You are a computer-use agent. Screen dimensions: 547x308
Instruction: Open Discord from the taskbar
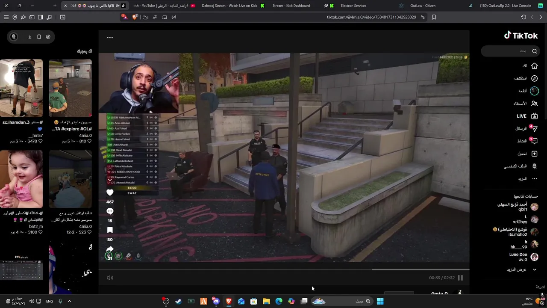216,301
